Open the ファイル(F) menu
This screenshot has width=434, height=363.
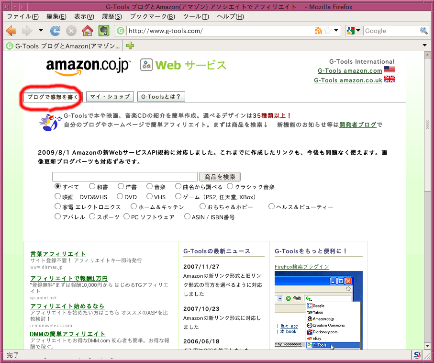coord(22,17)
